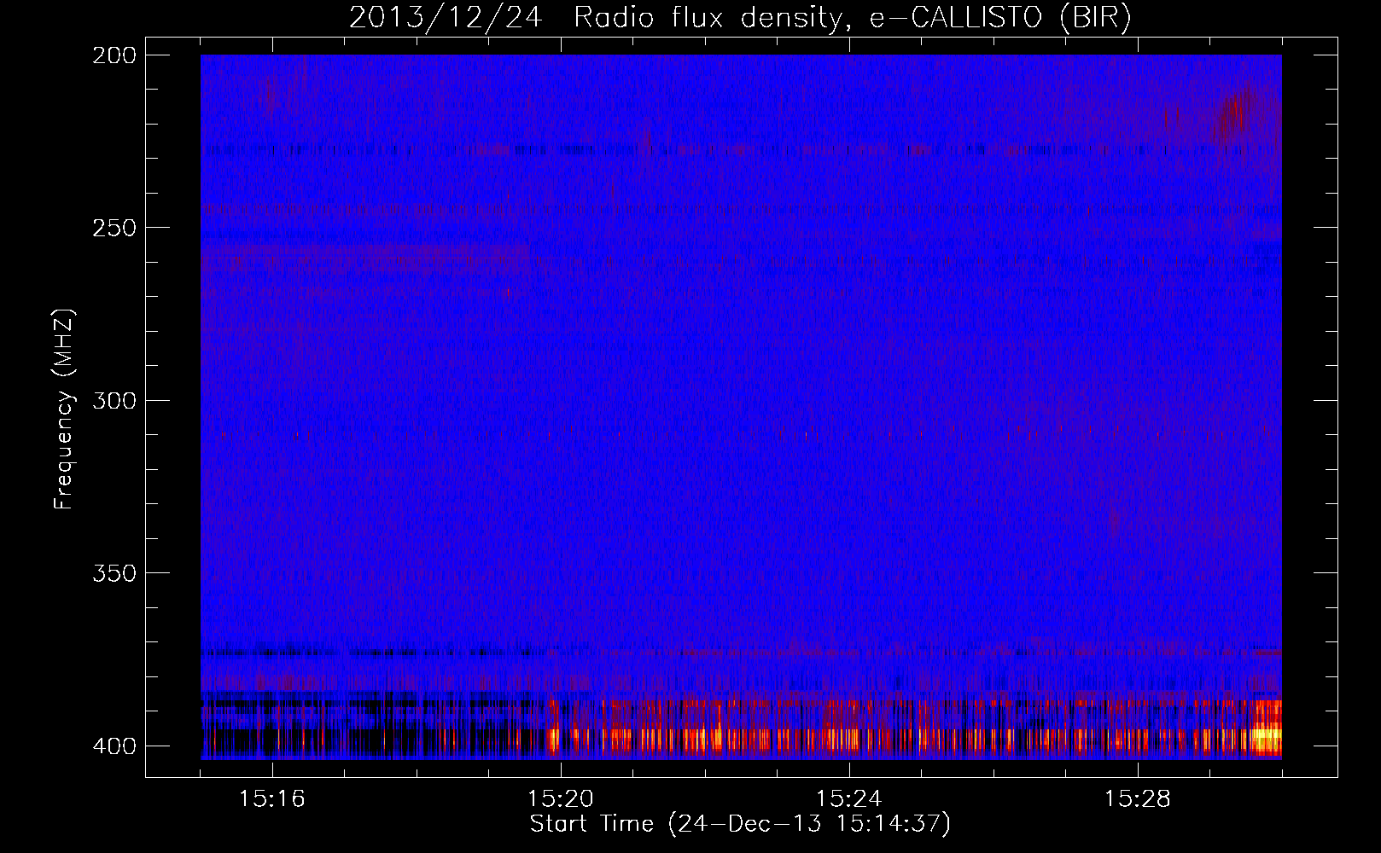1381x853 pixels.
Task: Select the "Frequency (MHZ)" y-axis label
Action: click(x=65, y=409)
